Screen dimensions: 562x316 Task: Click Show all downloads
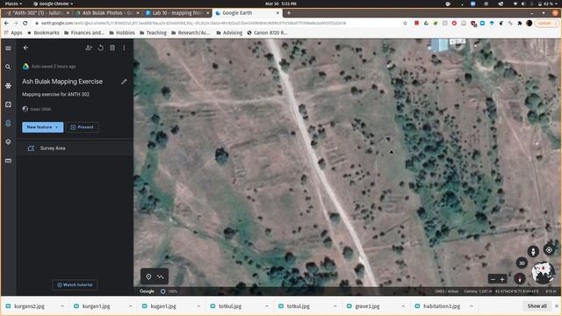click(537, 306)
